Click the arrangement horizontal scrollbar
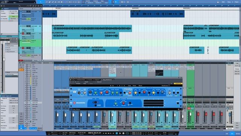241x136 pixels. point(99,60)
